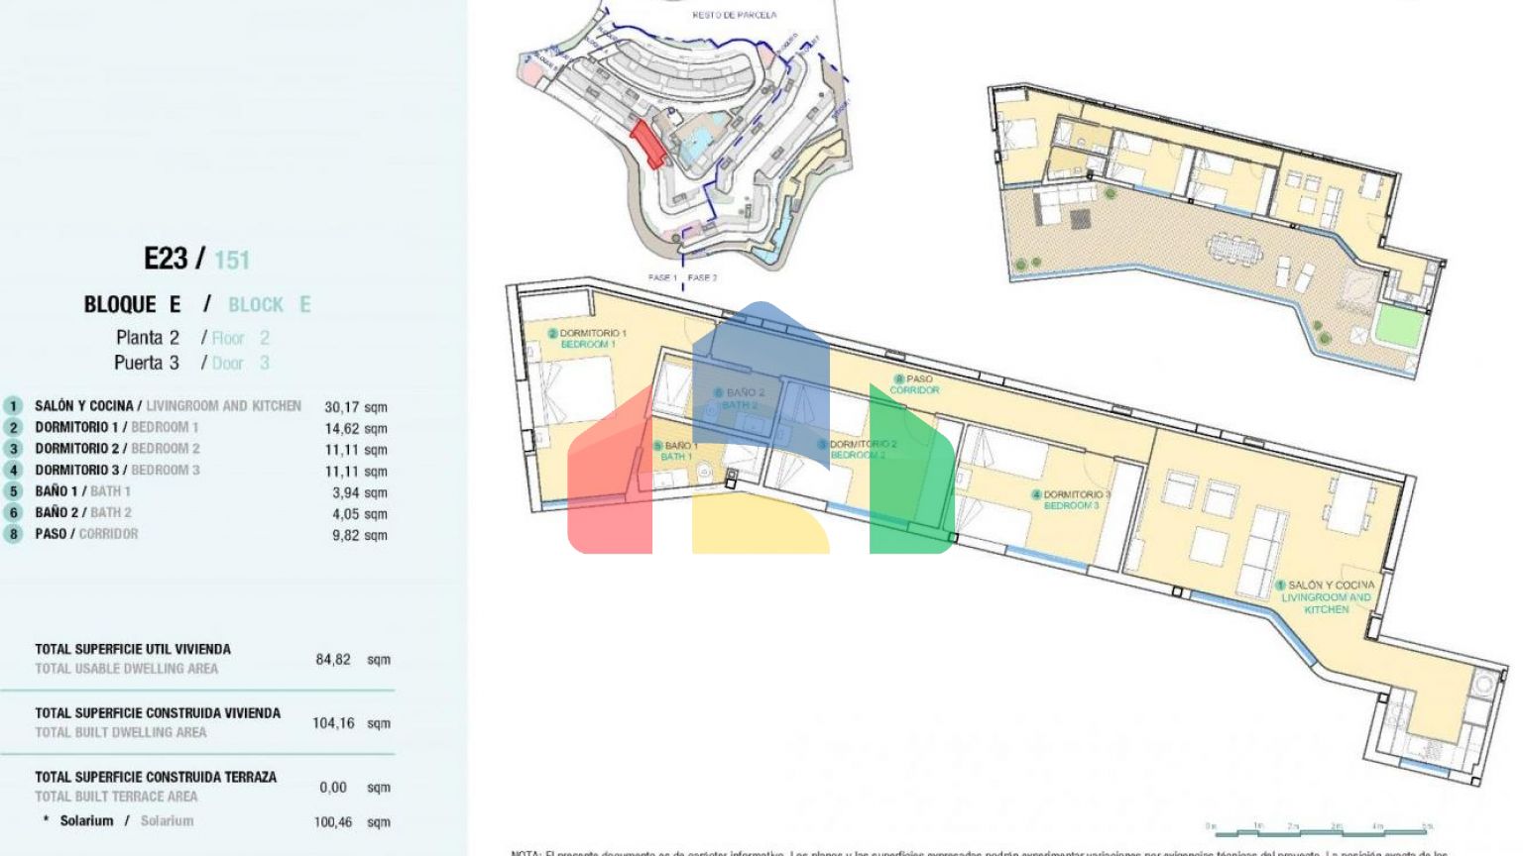Viewport: 1523px width, 856px height.
Task: Click 'RESTO DE PARCELA' text on site map
Action: pyautogui.click(x=735, y=15)
